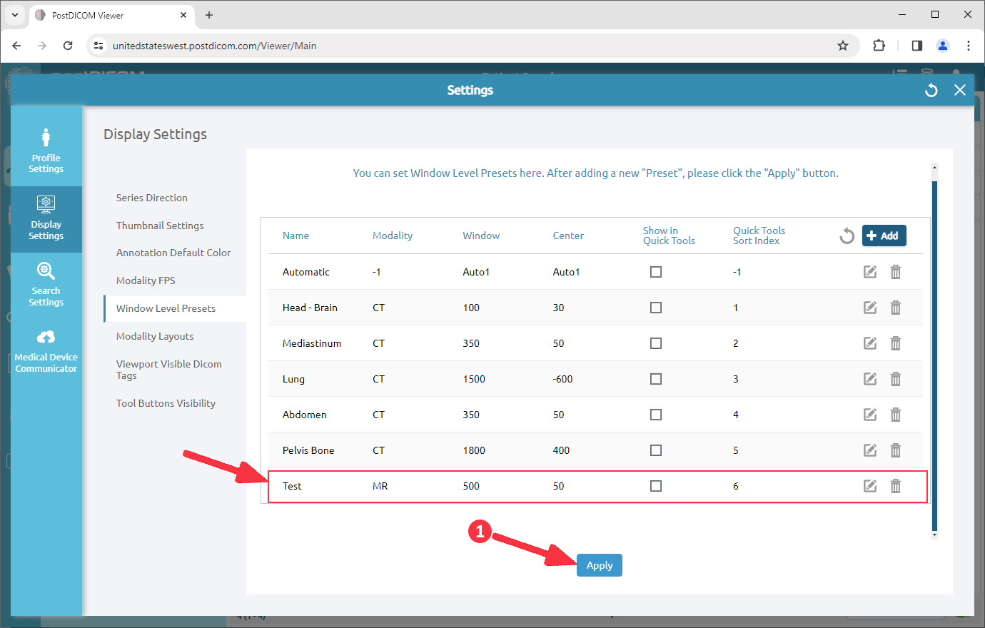
Task: Click the refresh icon beside the Add button
Action: pos(847,235)
